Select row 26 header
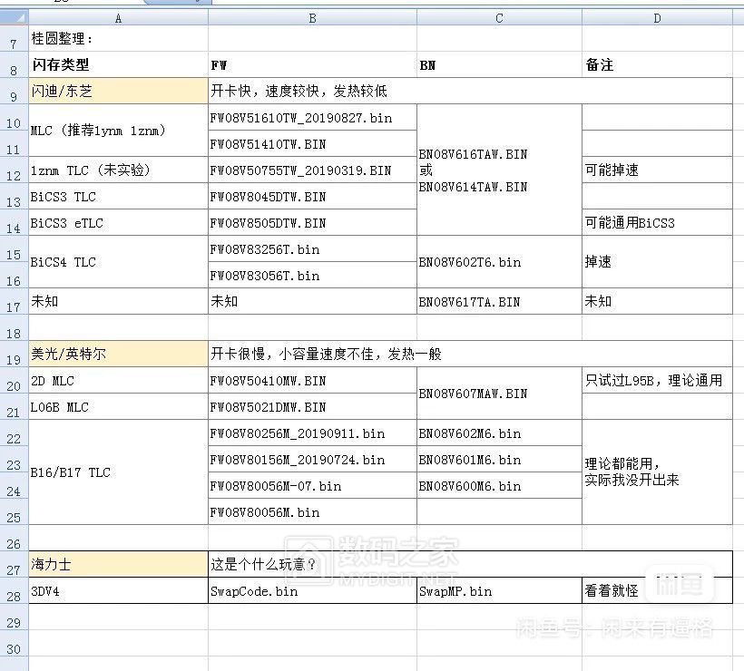Screen dimensions: 744x671 pos(14,539)
